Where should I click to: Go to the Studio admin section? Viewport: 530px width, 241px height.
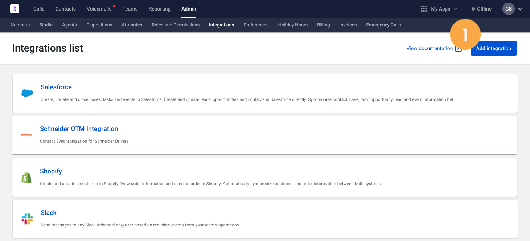pos(46,25)
